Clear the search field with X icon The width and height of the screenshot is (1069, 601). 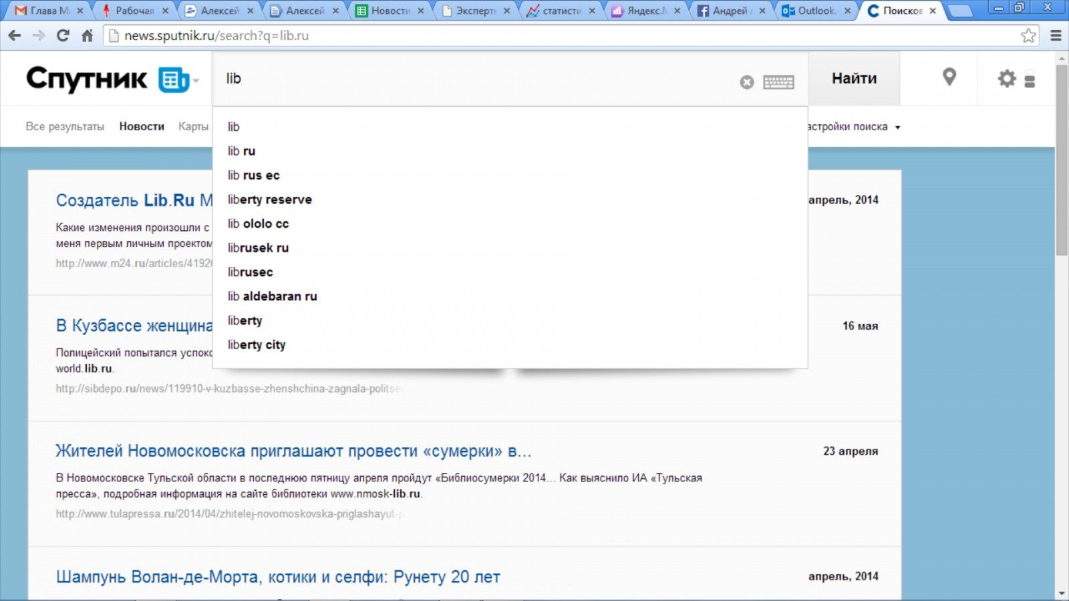pos(747,82)
